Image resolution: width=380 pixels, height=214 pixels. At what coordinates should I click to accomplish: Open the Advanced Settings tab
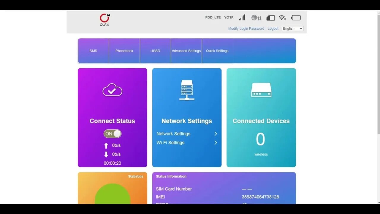186,51
